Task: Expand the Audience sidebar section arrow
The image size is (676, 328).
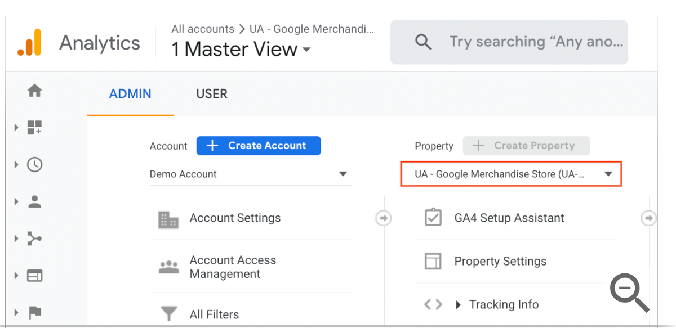Action: click(16, 202)
